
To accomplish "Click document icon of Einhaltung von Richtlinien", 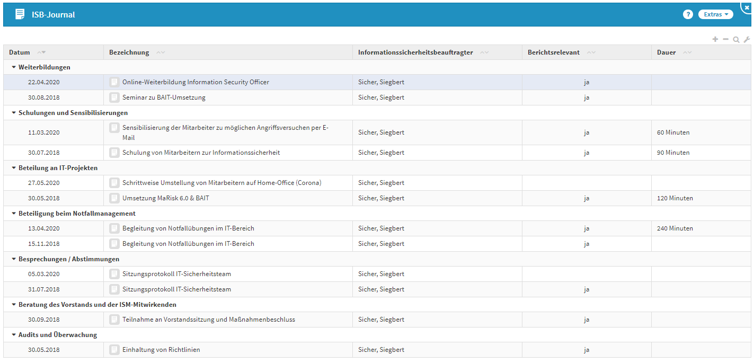I will 114,350.
